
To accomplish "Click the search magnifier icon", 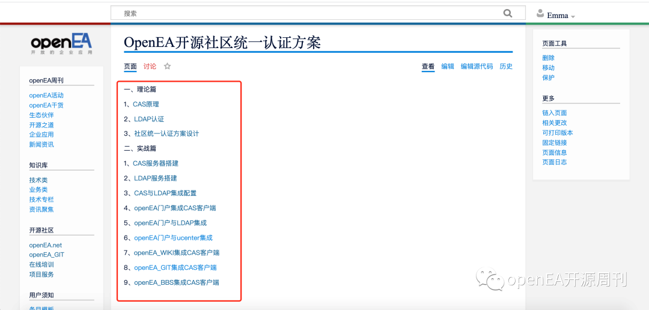I will point(507,13).
